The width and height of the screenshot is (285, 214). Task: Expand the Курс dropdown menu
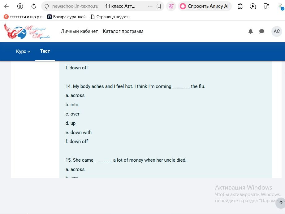(x=23, y=51)
